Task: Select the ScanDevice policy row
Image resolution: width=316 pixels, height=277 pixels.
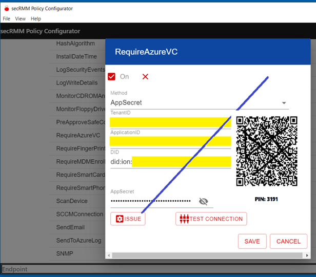Action: (x=77, y=201)
